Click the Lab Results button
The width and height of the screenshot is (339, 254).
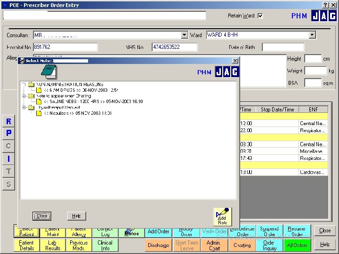[53, 245]
